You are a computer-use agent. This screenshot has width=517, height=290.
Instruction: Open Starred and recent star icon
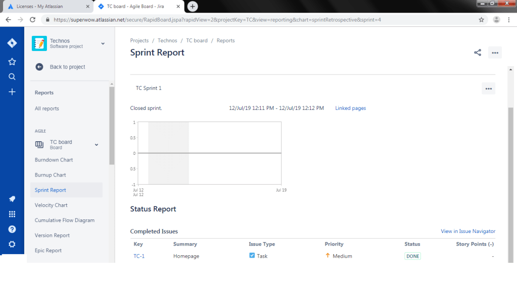(12, 62)
